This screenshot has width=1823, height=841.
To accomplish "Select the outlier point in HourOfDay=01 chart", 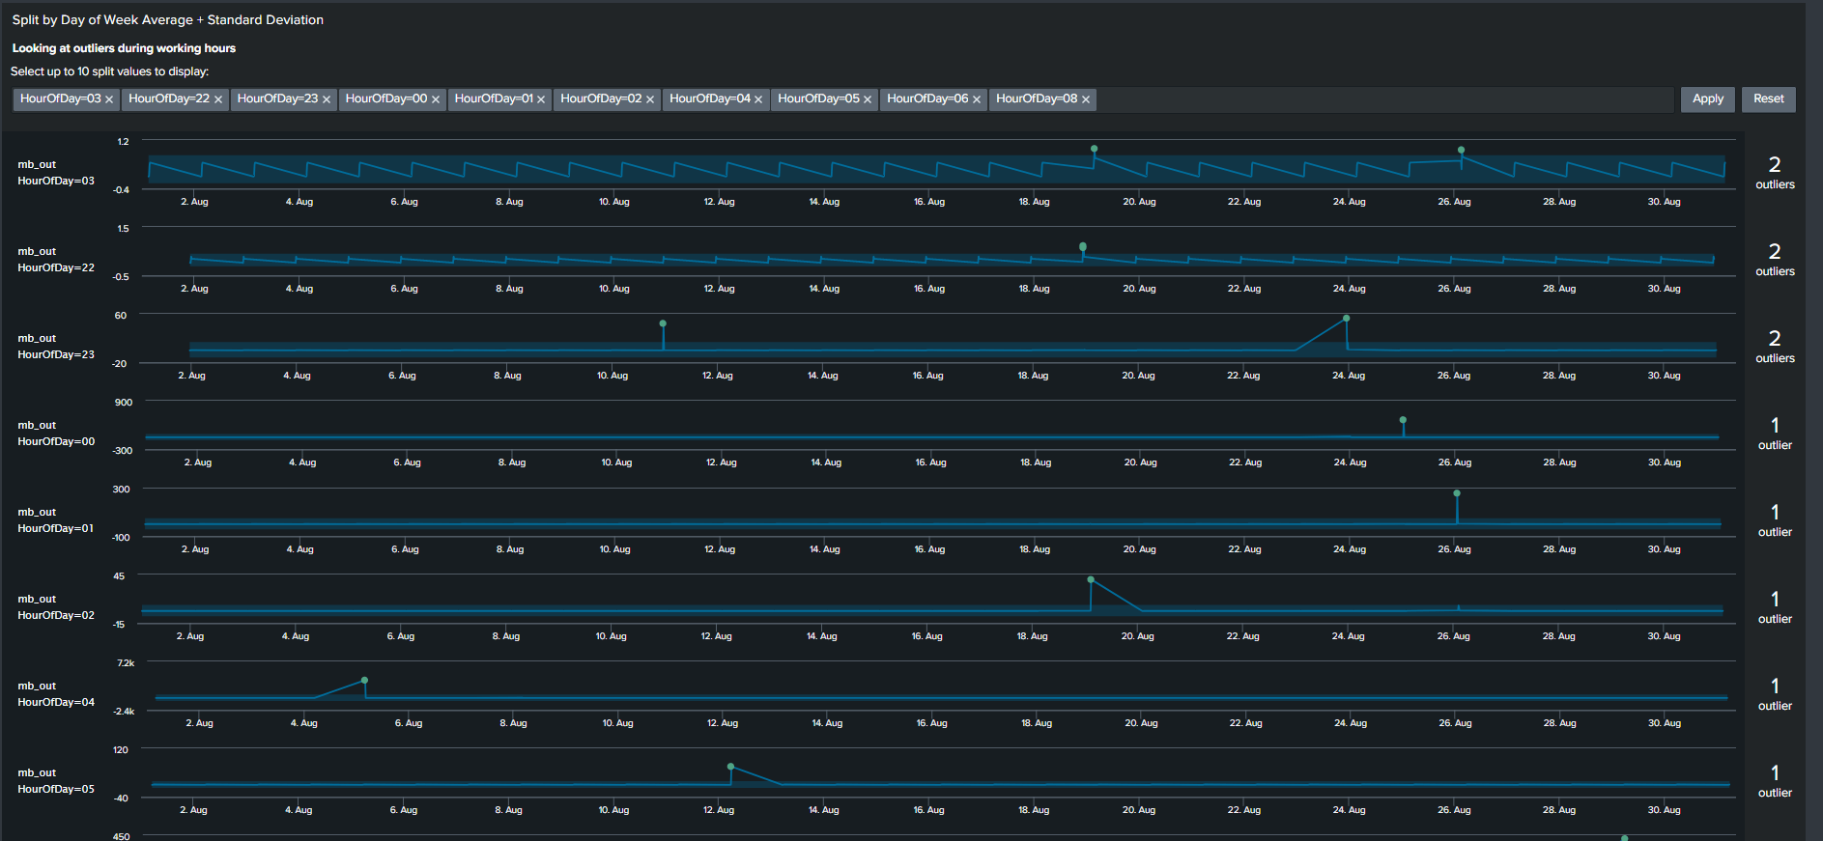I will point(1457,493).
